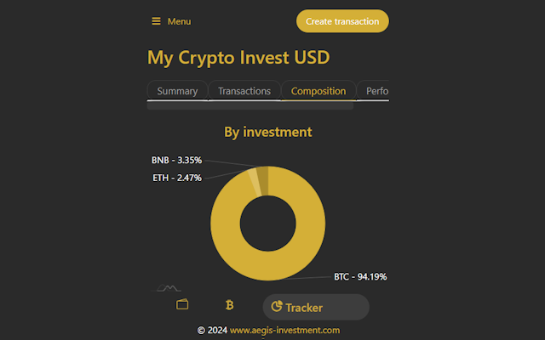545x340 pixels.
Task: Open the Transactions tab
Action: pos(244,91)
